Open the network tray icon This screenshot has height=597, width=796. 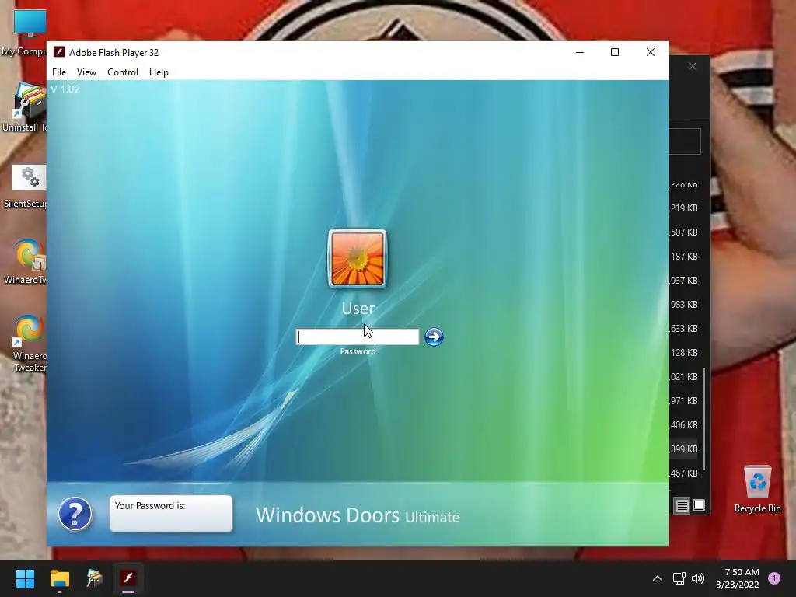[x=679, y=578]
